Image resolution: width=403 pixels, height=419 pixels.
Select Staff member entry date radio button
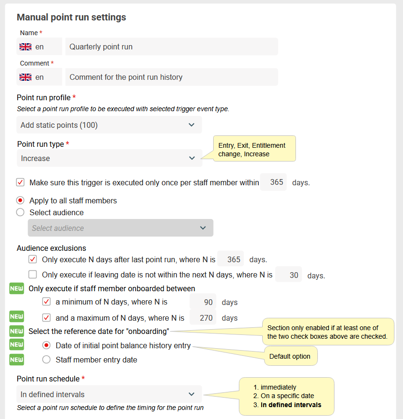click(47, 360)
